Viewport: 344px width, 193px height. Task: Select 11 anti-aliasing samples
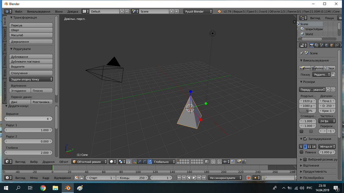pyautogui.click(x=309, y=147)
